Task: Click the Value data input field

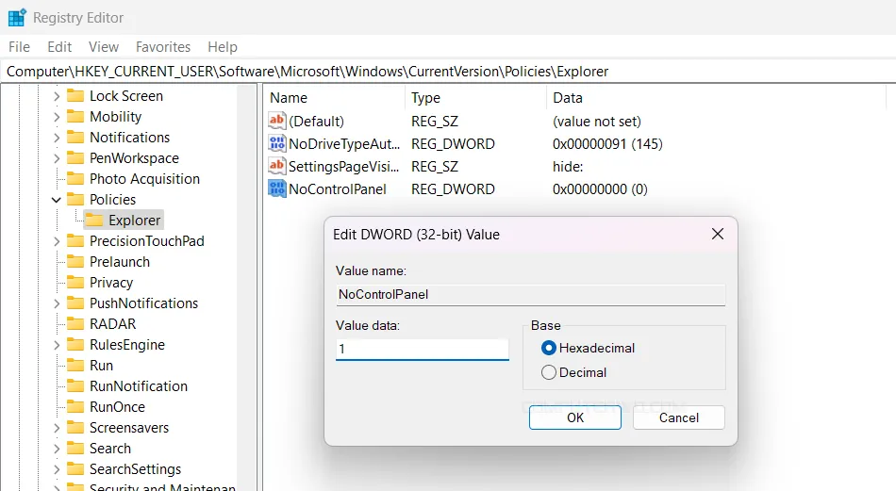Action: pyautogui.click(x=423, y=349)
